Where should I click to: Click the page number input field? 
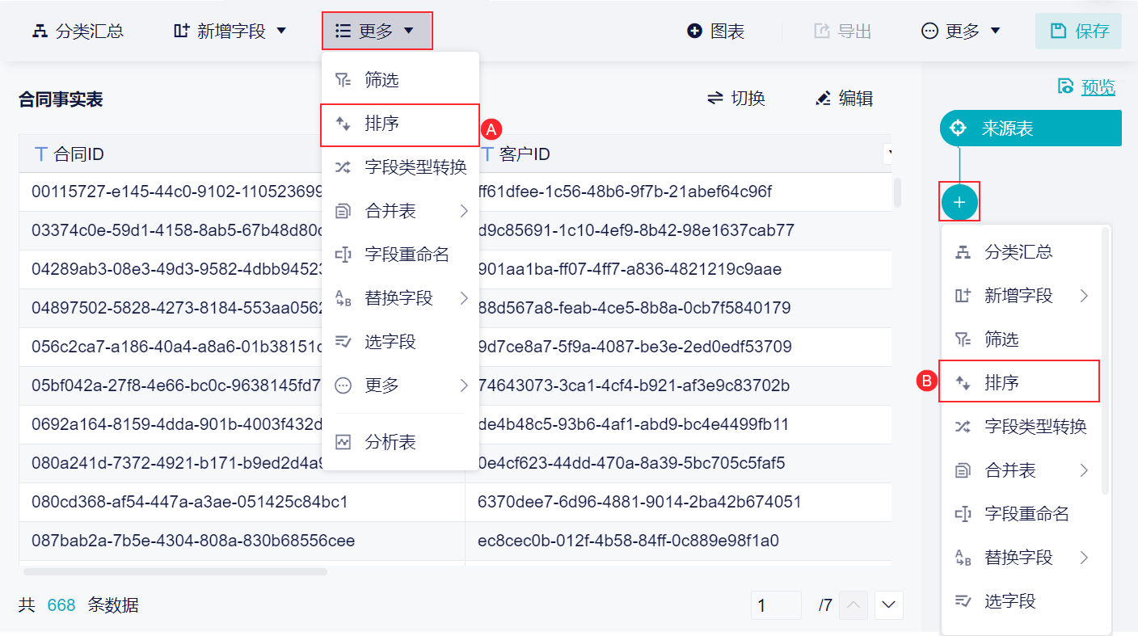(776, 605)
